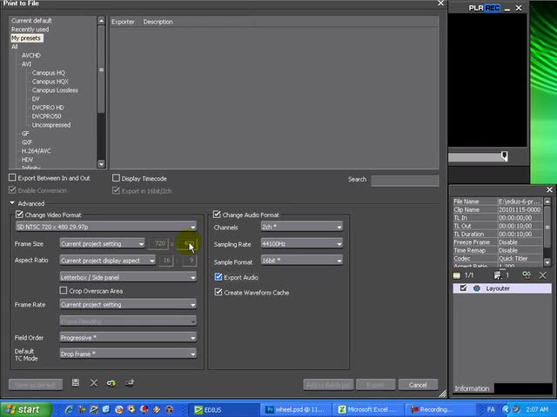The image size is (557, 417).
Task: Click the Search input field
Action: [405, 180]
